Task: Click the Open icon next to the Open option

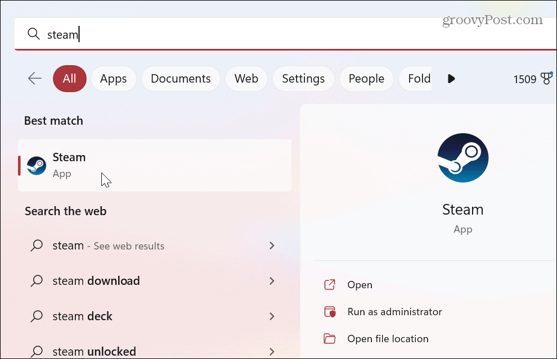Action: pos(330,285)
